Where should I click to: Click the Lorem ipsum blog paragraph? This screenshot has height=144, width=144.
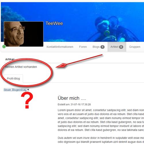coord(101,120)
